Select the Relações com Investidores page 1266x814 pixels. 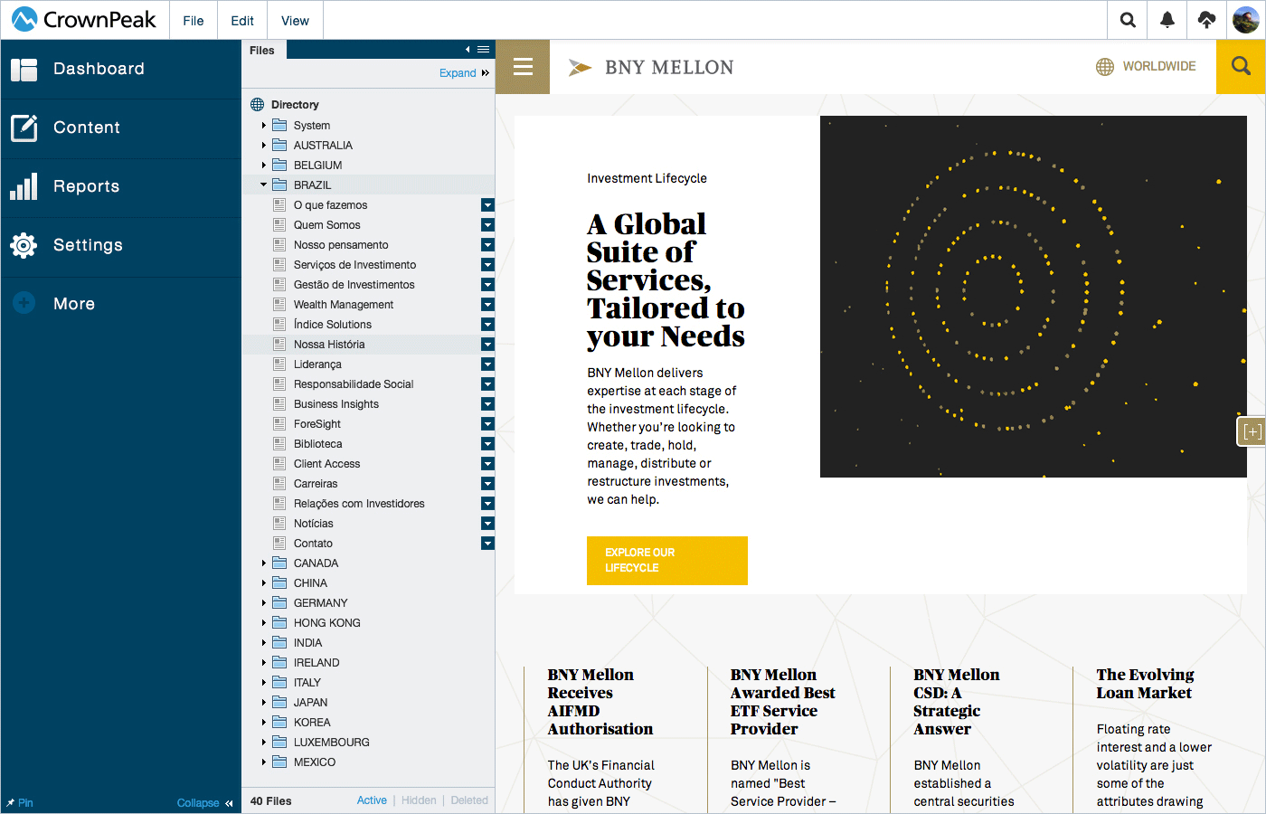click(x=369, y=504)
